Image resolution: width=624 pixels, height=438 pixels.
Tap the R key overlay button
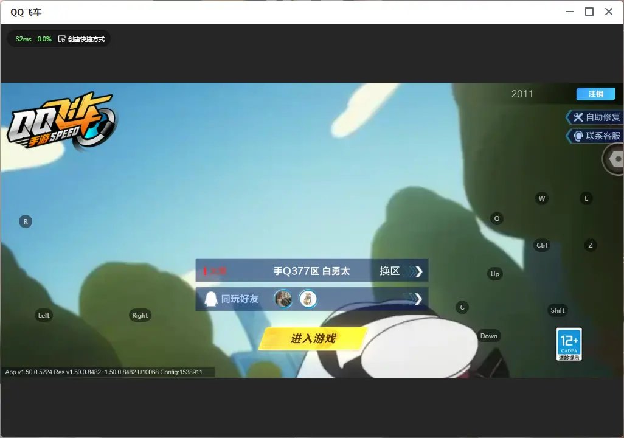tap(26, 221)
